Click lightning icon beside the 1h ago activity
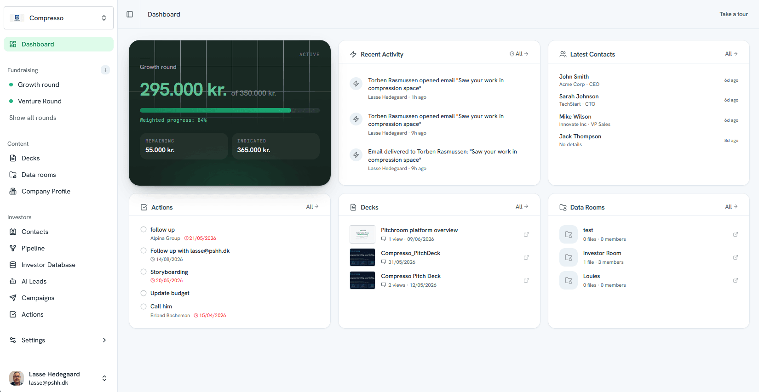The image size is (759, 392). point(356,84)
